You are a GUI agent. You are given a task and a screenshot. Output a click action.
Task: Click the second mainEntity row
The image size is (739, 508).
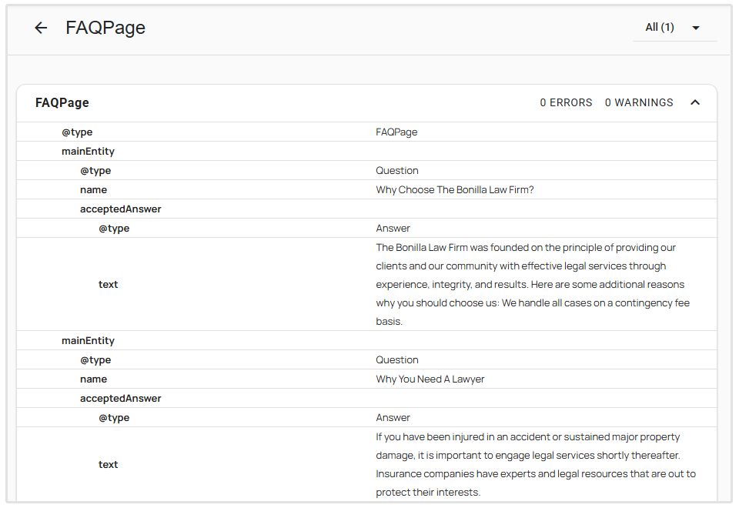coord(87,340)
